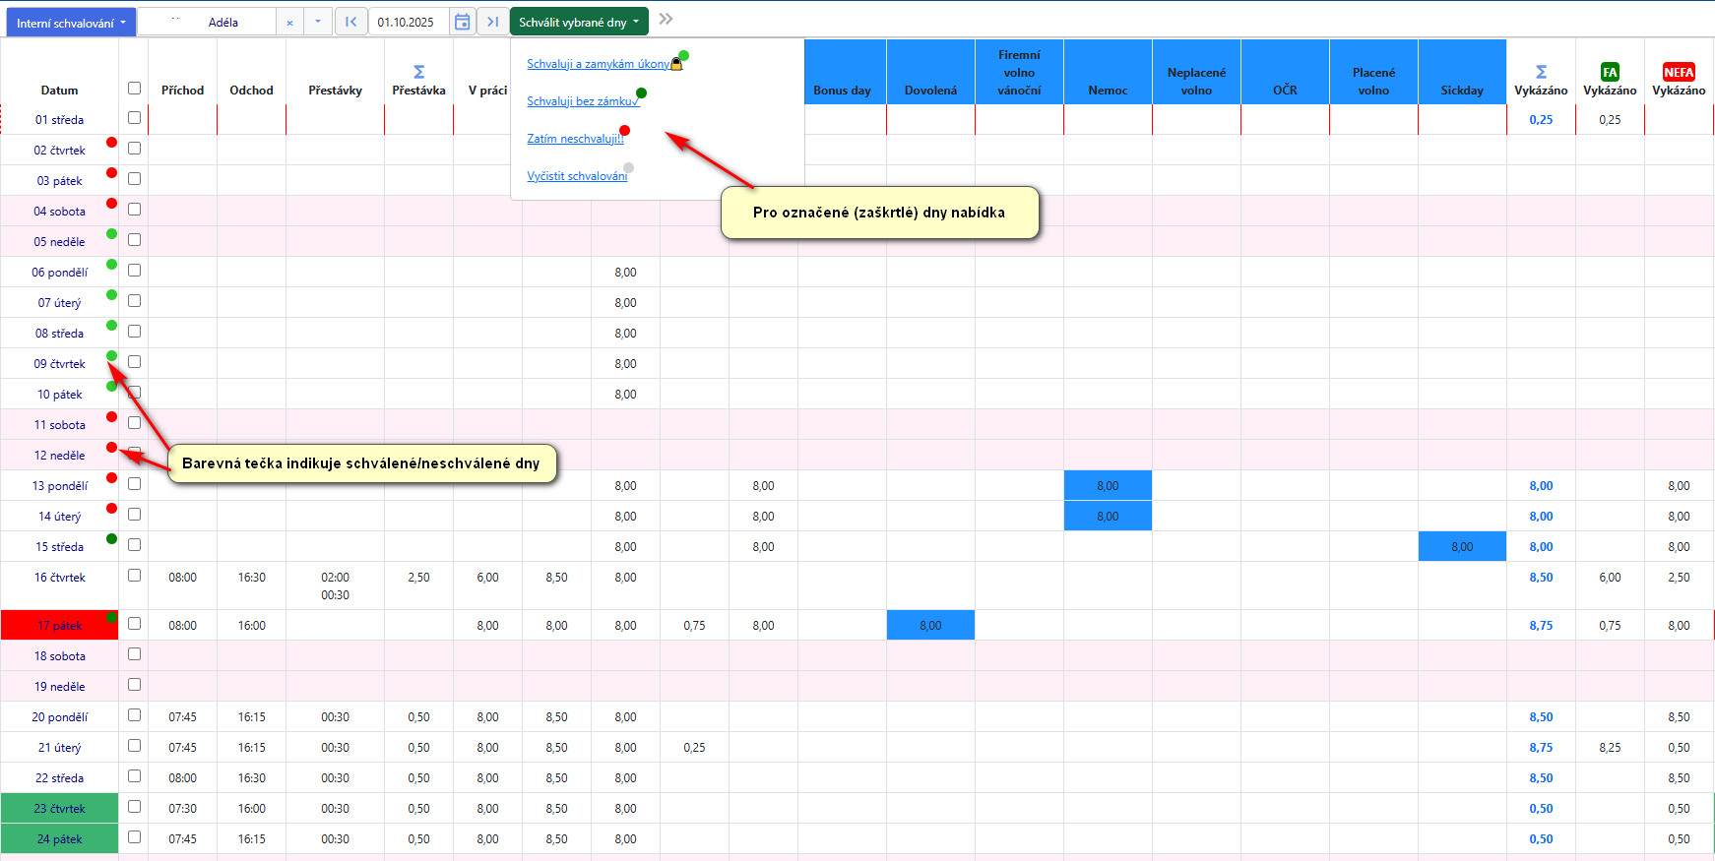Expand the employee selector dropdown arrow
The height and width of the screenshot is (861, 1715).
317,22
